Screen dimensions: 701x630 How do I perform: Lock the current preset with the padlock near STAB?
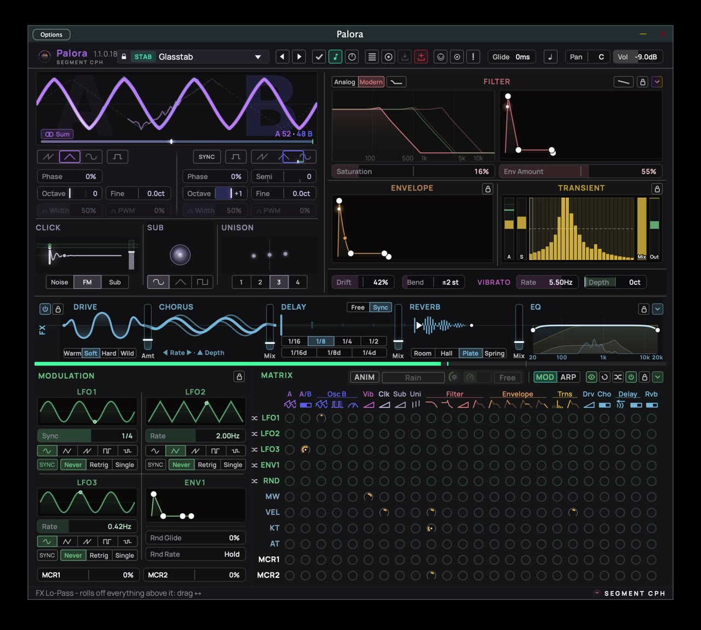point(124,56)
